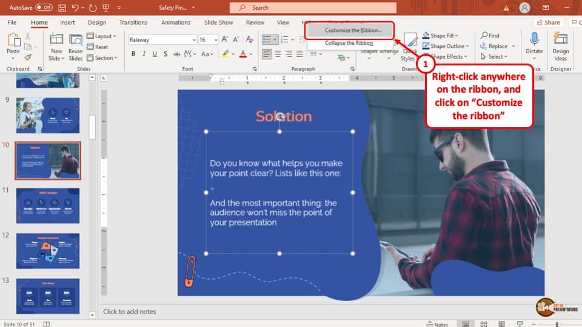This screenshot has height=327, width=582.
Task: Center the text
Action: [278, 54]
